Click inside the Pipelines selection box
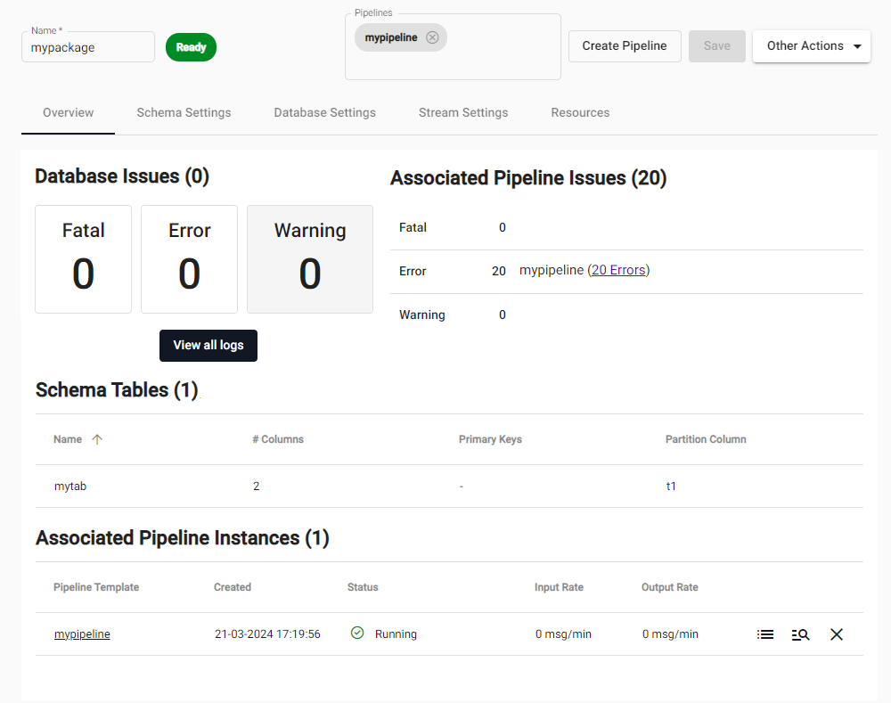Screen dimensions: 891x703 pos(453,47)
